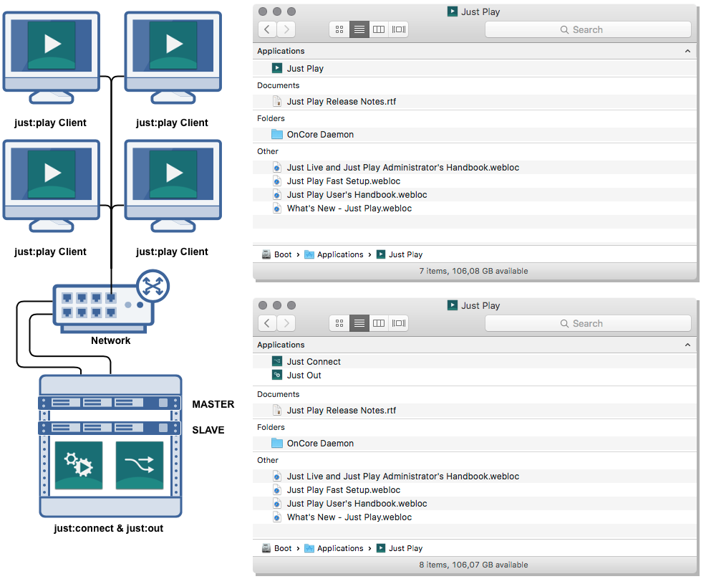
Task: Switch upper Finder window to column view
Action: (x=379, y=29)
